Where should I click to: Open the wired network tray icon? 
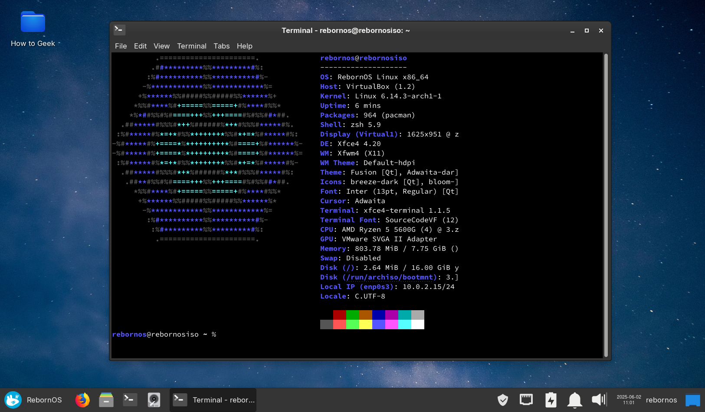point(526,399)
